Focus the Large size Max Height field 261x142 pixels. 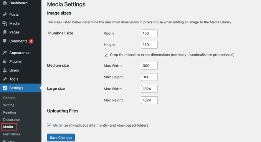pos(149,100)
